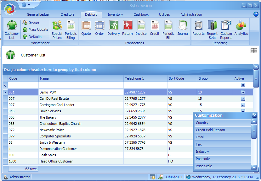This screenshot has width=261, height=181.
Task: Toggle the Active filter row checkbox
Action: tap(243, 85)
